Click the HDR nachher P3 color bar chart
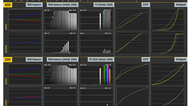Viewport: 189px width, 106px height. click(x=97, y=44)
